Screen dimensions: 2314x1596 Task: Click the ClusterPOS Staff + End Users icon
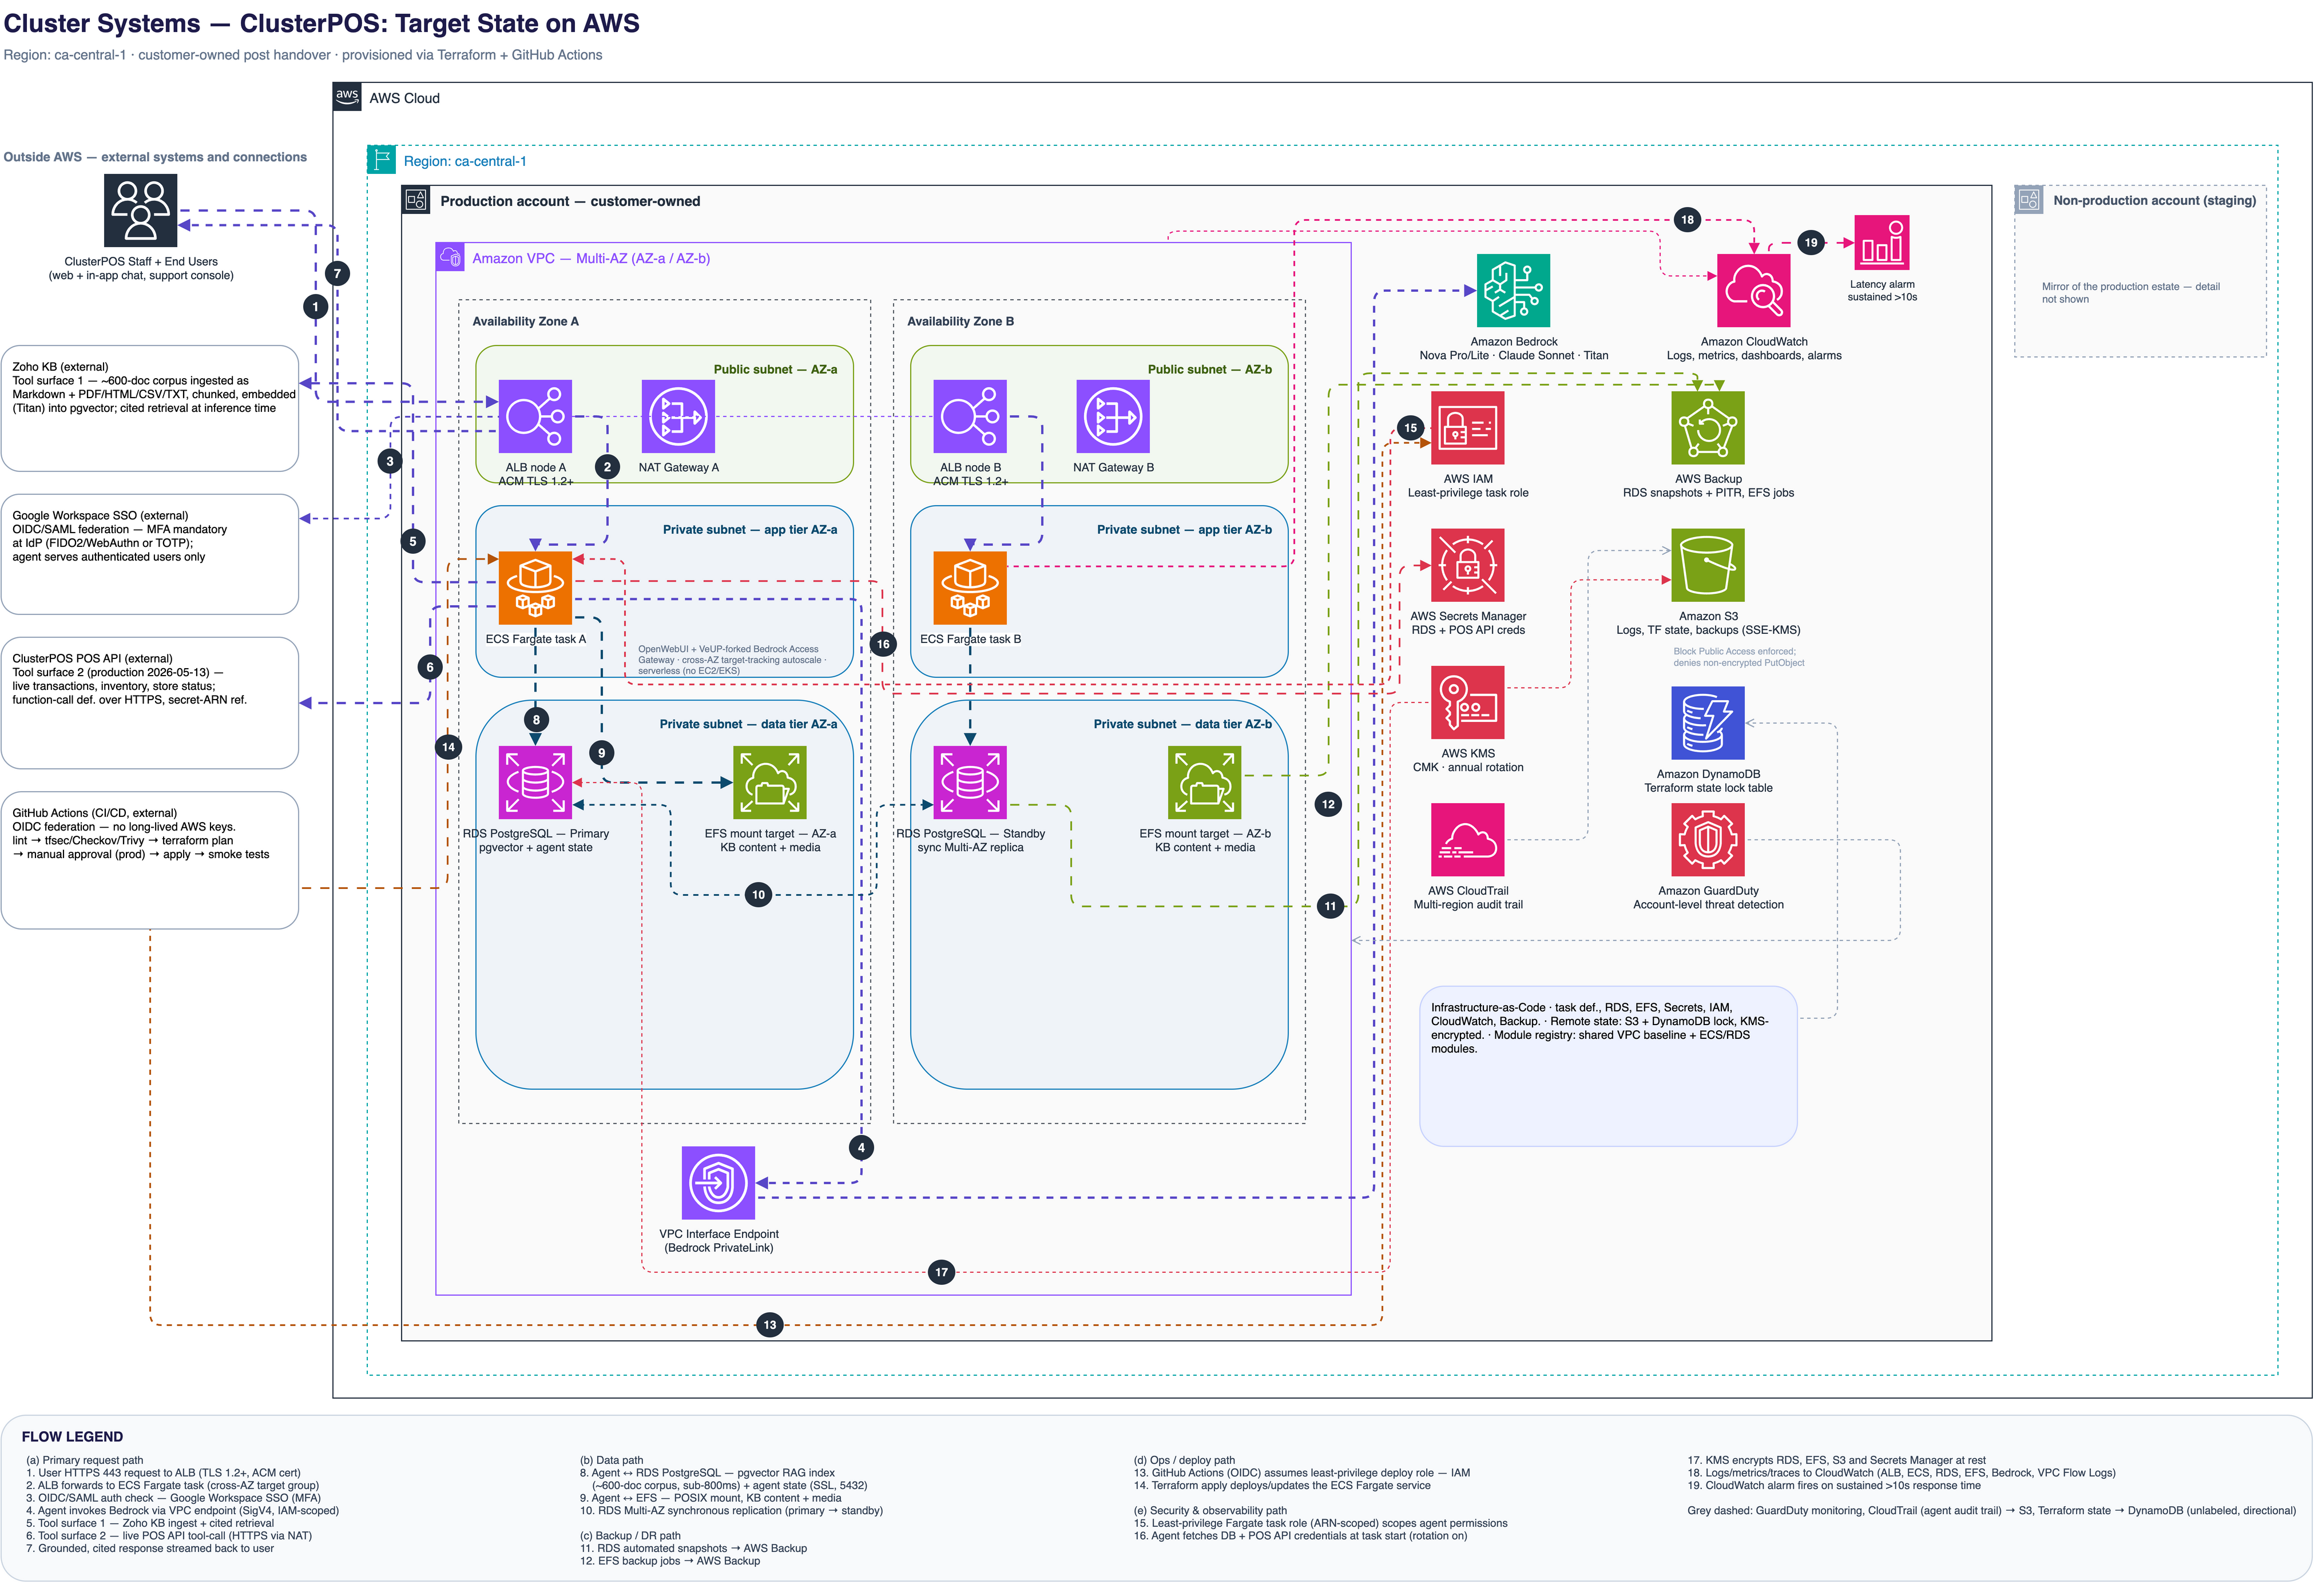(141, 210)
